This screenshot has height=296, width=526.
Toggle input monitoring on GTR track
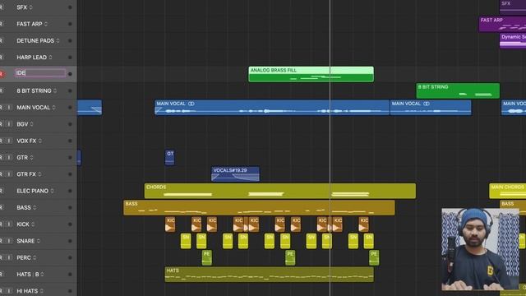coord(9,157)
